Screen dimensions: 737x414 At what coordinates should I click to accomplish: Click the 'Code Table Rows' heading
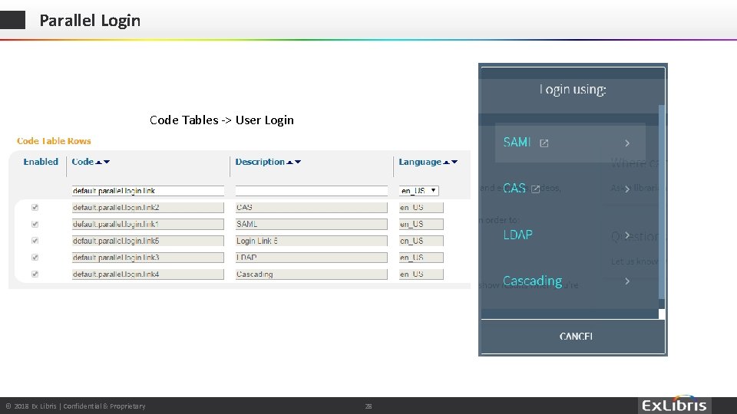[54, 141]
